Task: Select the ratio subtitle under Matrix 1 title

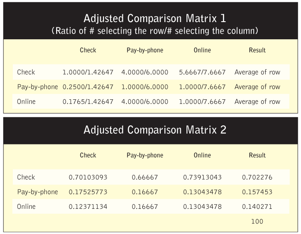Action: [150, 31]
